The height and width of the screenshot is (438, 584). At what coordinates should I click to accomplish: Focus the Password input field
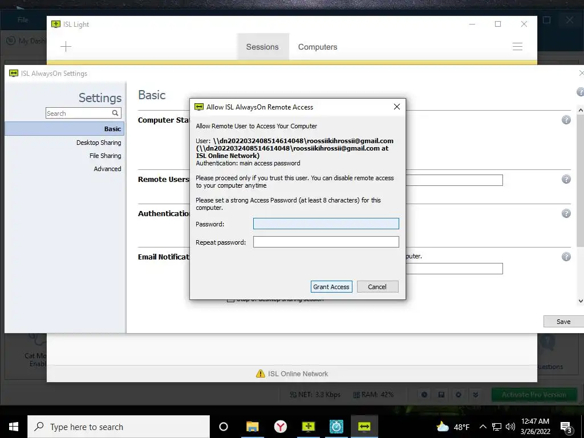[326, 224]
